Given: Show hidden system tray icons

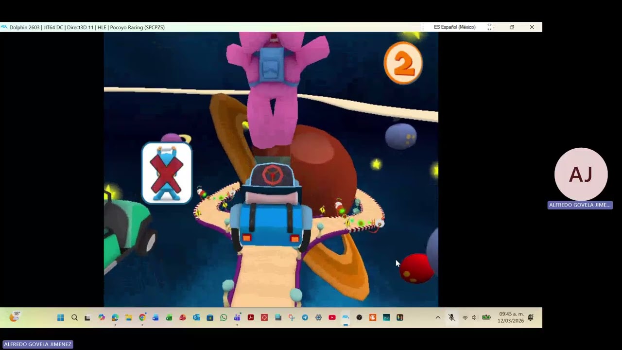Looking at the screenshot, I should [438, 317].
